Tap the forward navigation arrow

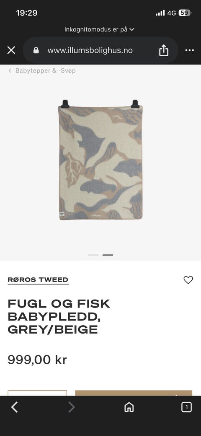pyautogui.click(x=72, y=407)
